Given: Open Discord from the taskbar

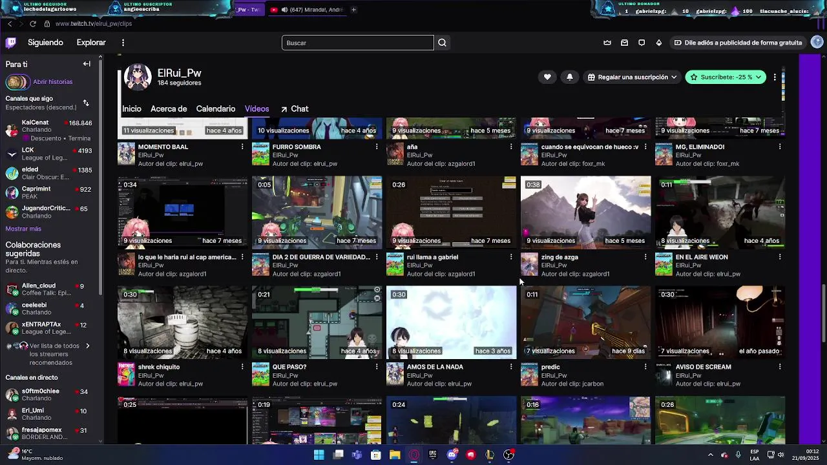Looking at the screenshot, I should coord(452,455).
